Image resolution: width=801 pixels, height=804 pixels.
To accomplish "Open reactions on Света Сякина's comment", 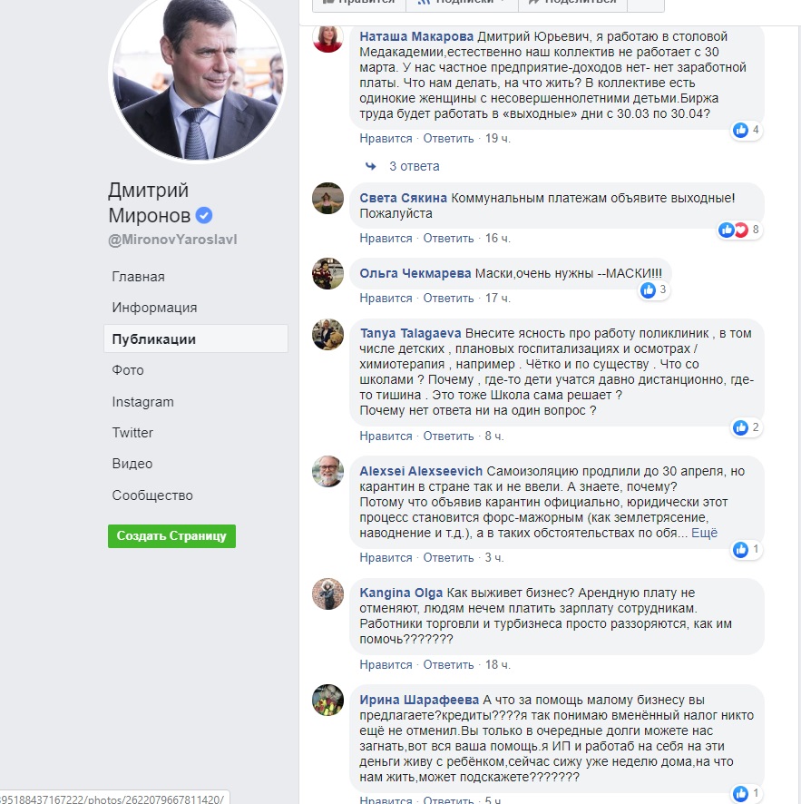I will (738, 230).
